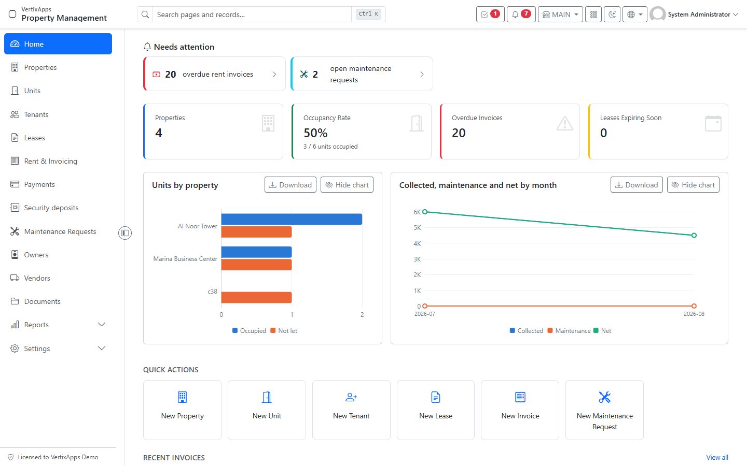Click the sidebar collapse handle icon
747x466 pixels.
pyautogui.click(x=125, y=233)
